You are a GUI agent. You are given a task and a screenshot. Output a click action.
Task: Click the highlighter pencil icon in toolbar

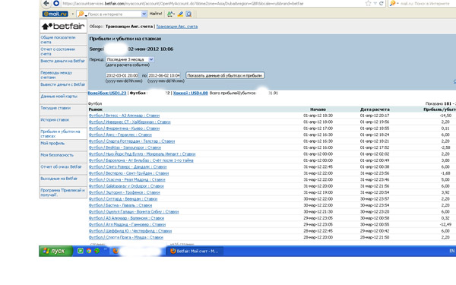pos(180,14)
